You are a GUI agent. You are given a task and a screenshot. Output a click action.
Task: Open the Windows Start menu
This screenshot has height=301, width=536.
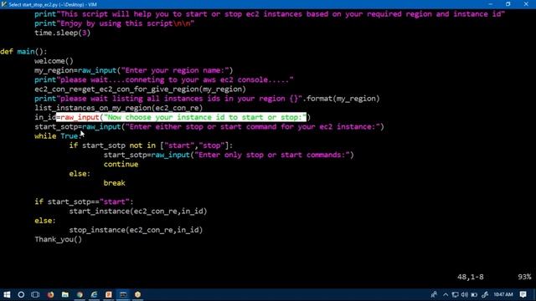pos(7,294)
